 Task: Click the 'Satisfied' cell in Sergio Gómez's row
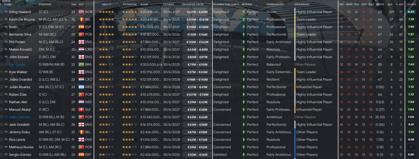pyautogui.click(x=220, y=154)
